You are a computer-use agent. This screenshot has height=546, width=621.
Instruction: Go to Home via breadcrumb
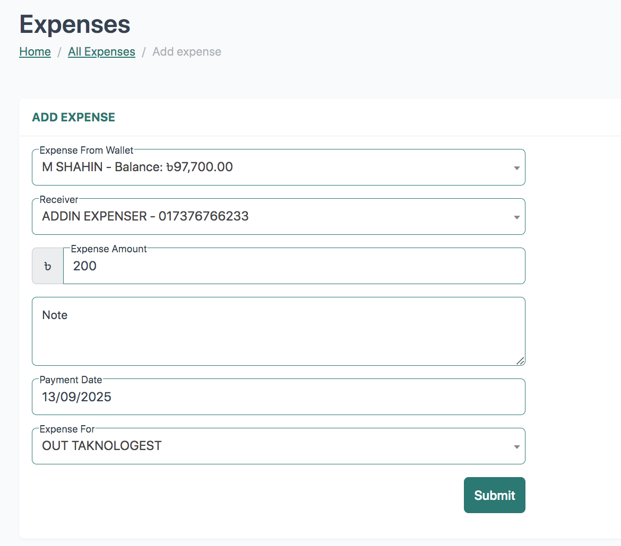35,52
